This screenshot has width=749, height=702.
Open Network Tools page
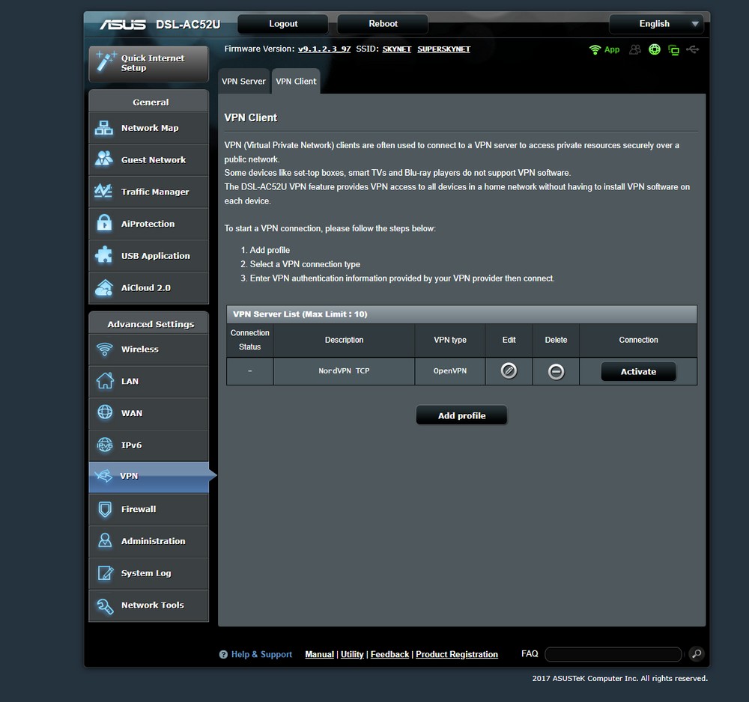click(x=148, y=605)
